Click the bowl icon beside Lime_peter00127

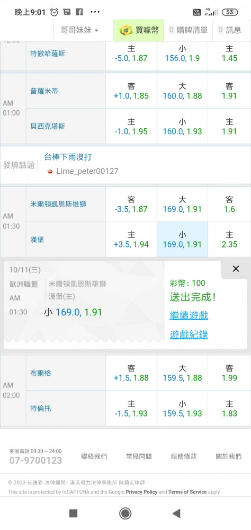point(50,171)
